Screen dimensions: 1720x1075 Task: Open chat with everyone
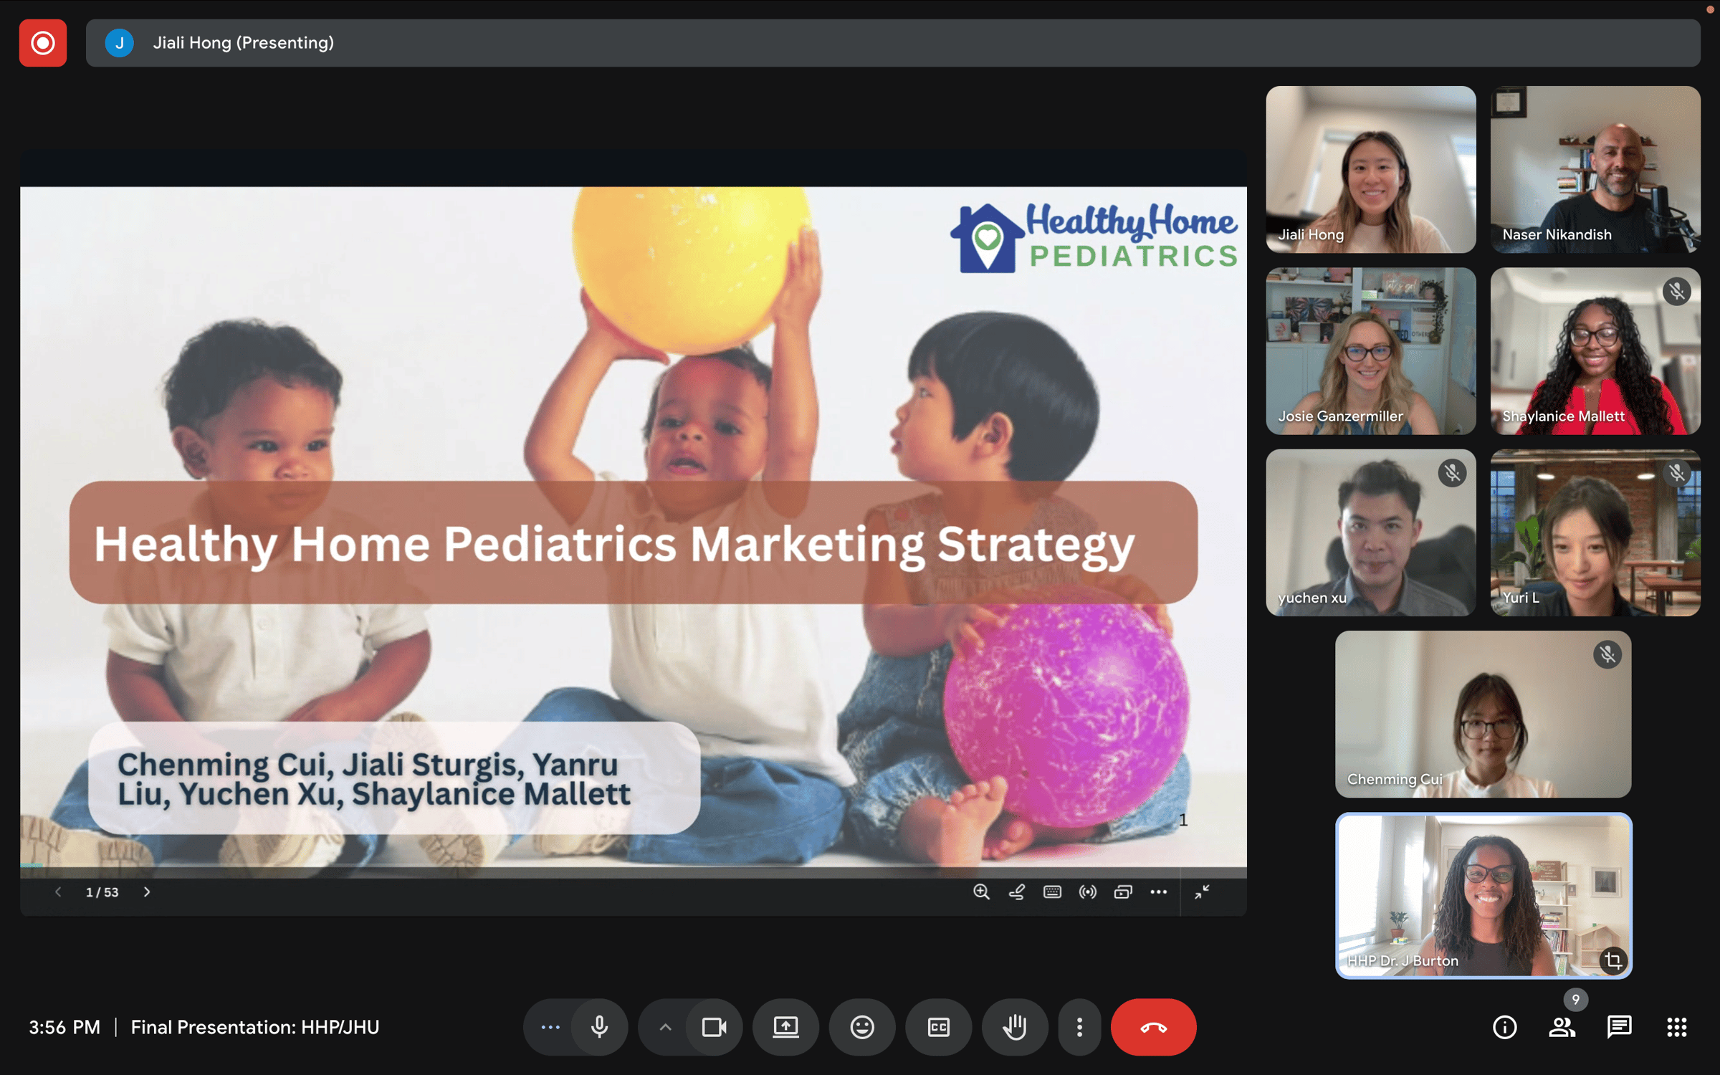pos(1620,1027)
